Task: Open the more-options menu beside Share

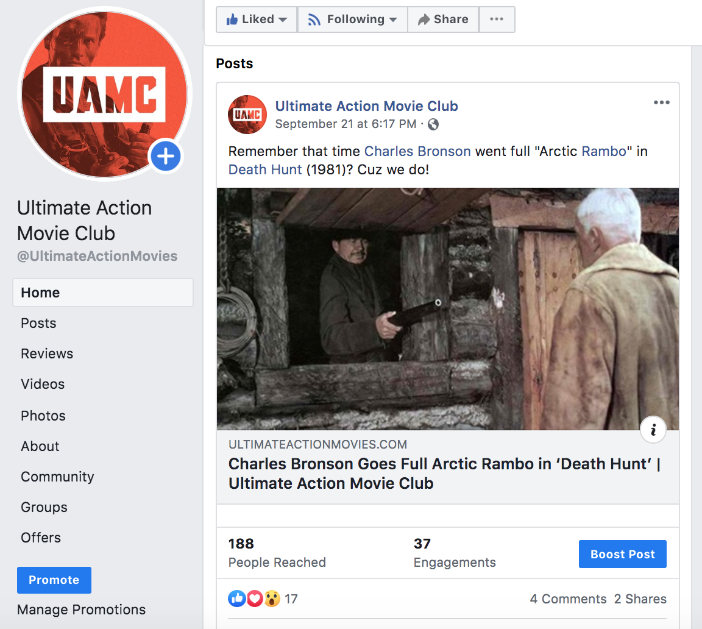Action: (x=497, y=19)
